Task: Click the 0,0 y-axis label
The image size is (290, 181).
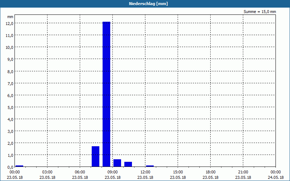Action: coord(10,167)
